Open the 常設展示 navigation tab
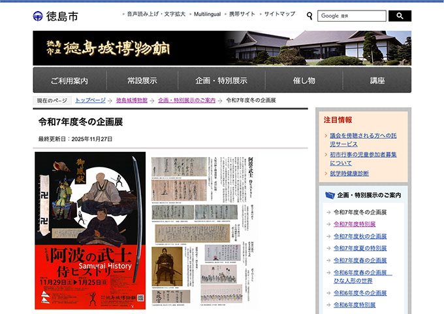444x314 pixels. [x=142, y=80]
